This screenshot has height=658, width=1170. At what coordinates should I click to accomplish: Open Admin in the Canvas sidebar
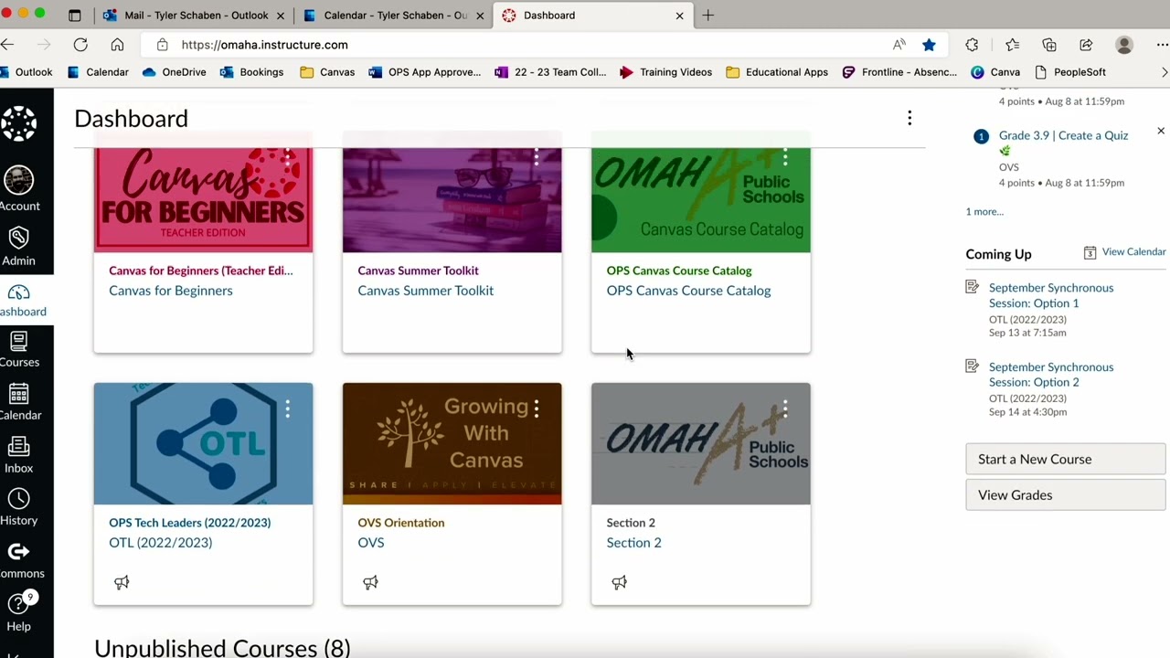18,246
